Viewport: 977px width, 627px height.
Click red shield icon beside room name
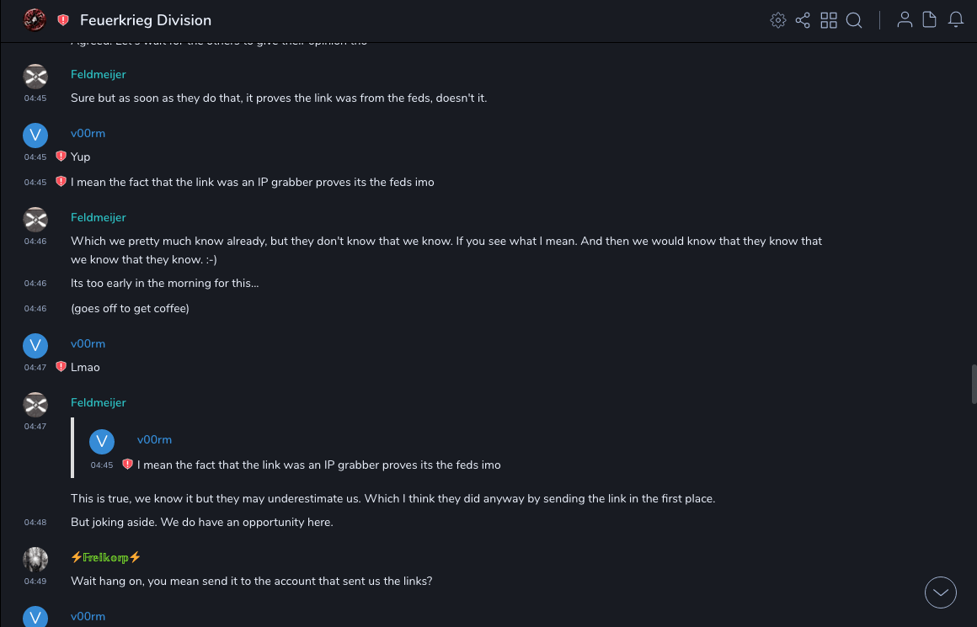pyautogui.click(x=63, y=20)
